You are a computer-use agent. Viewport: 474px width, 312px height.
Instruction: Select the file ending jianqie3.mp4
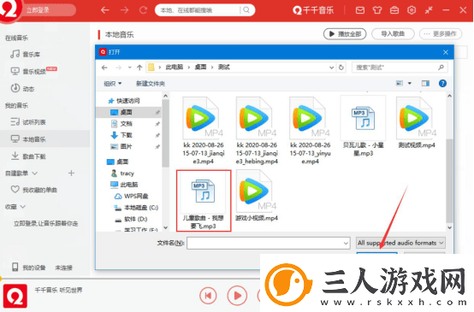[204, 131]
